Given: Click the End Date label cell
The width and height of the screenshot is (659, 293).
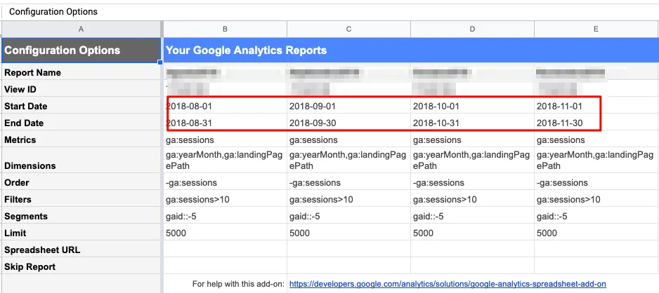Looking at the screenshot, I should (x=81, y=123).
